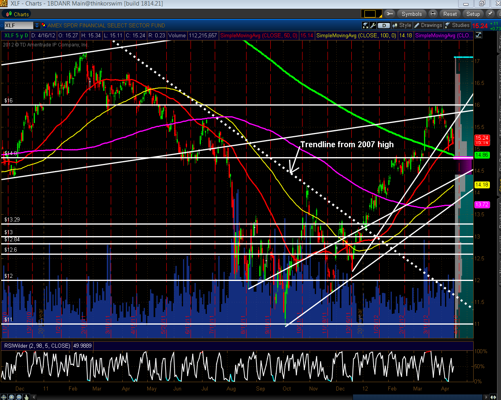Click the $16 price level label
Image resolution: width=501 pixels, height=400 pixels.
pos(8,100)
